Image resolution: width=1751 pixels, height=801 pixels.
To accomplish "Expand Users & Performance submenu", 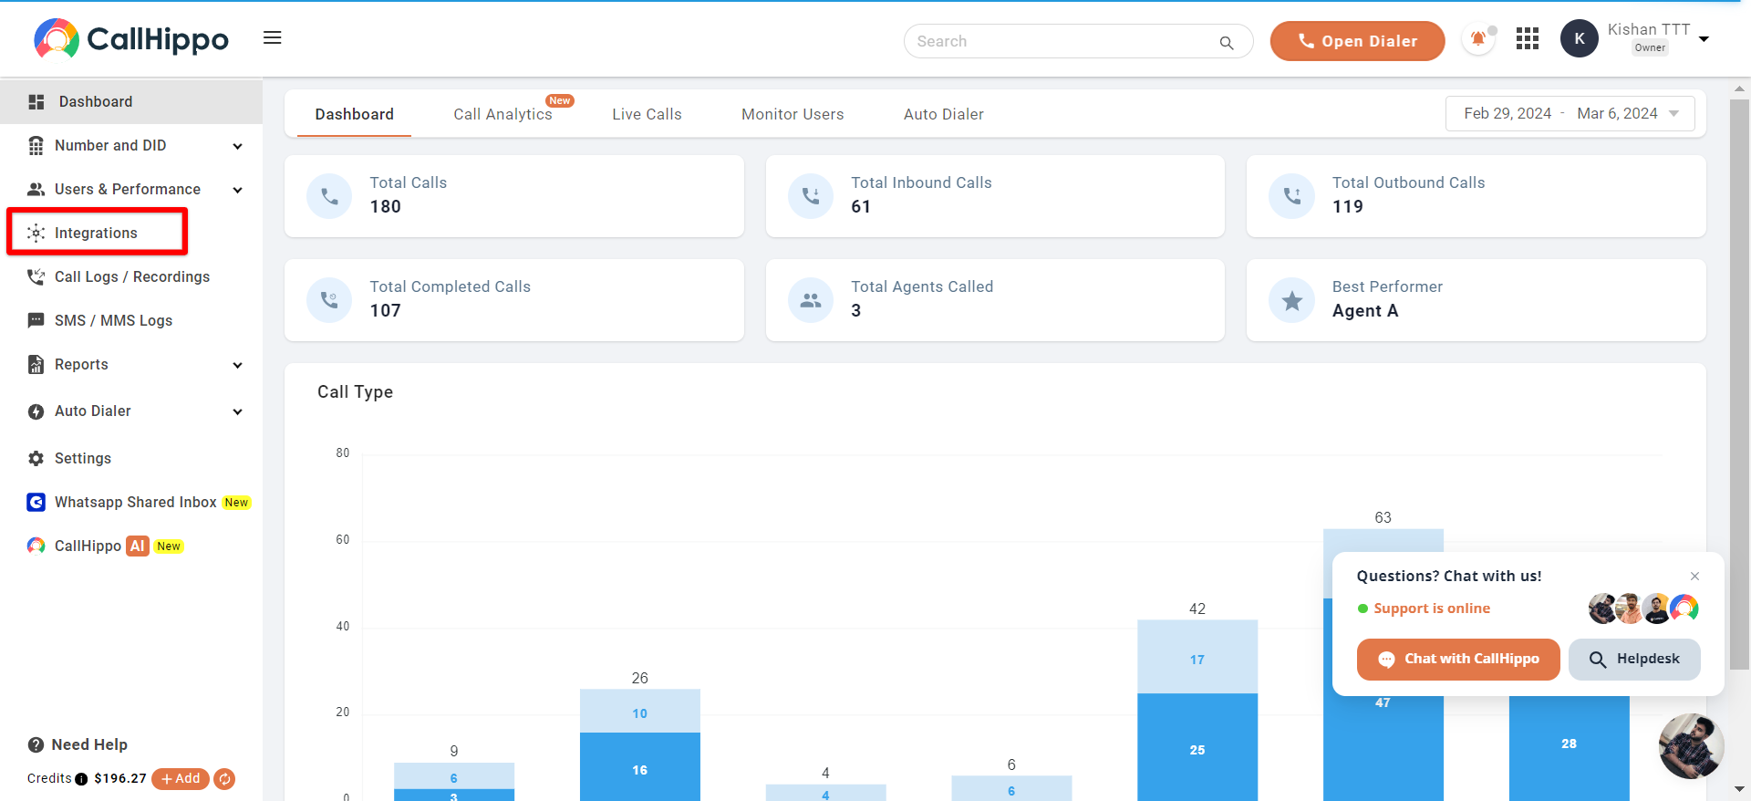I will click(x=238, y=190).
